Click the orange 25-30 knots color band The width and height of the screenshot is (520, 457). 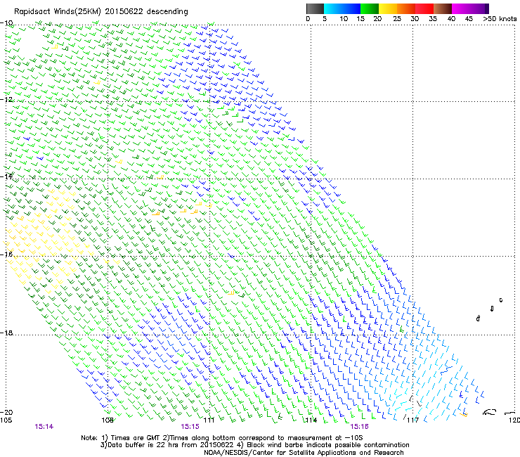click(x=406, y=8)
